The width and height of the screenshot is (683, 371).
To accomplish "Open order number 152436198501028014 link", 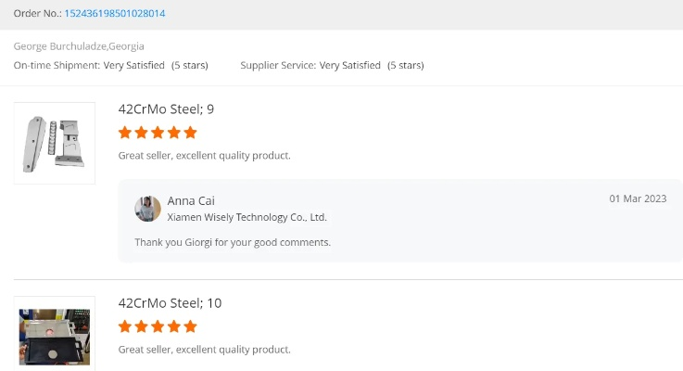I will click(115, 14).
